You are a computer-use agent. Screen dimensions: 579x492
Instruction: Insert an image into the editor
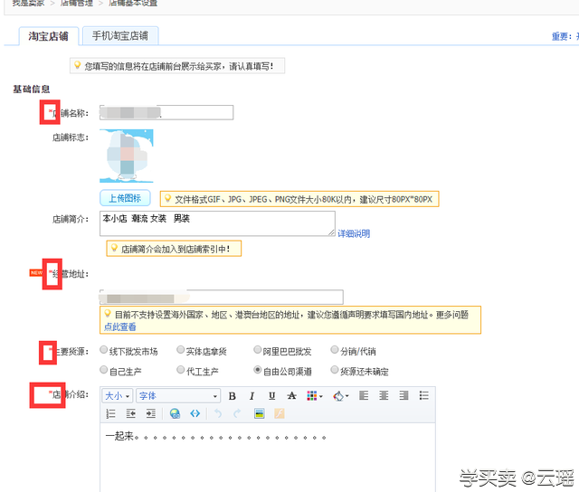[x=260, y=413]
